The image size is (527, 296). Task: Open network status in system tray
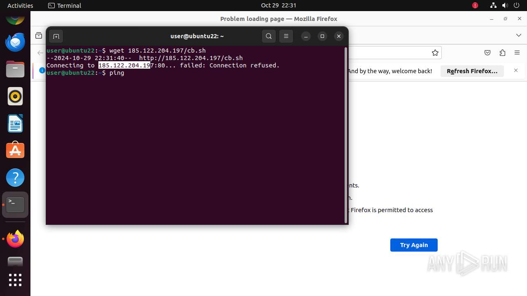click(x=493, y=5)
